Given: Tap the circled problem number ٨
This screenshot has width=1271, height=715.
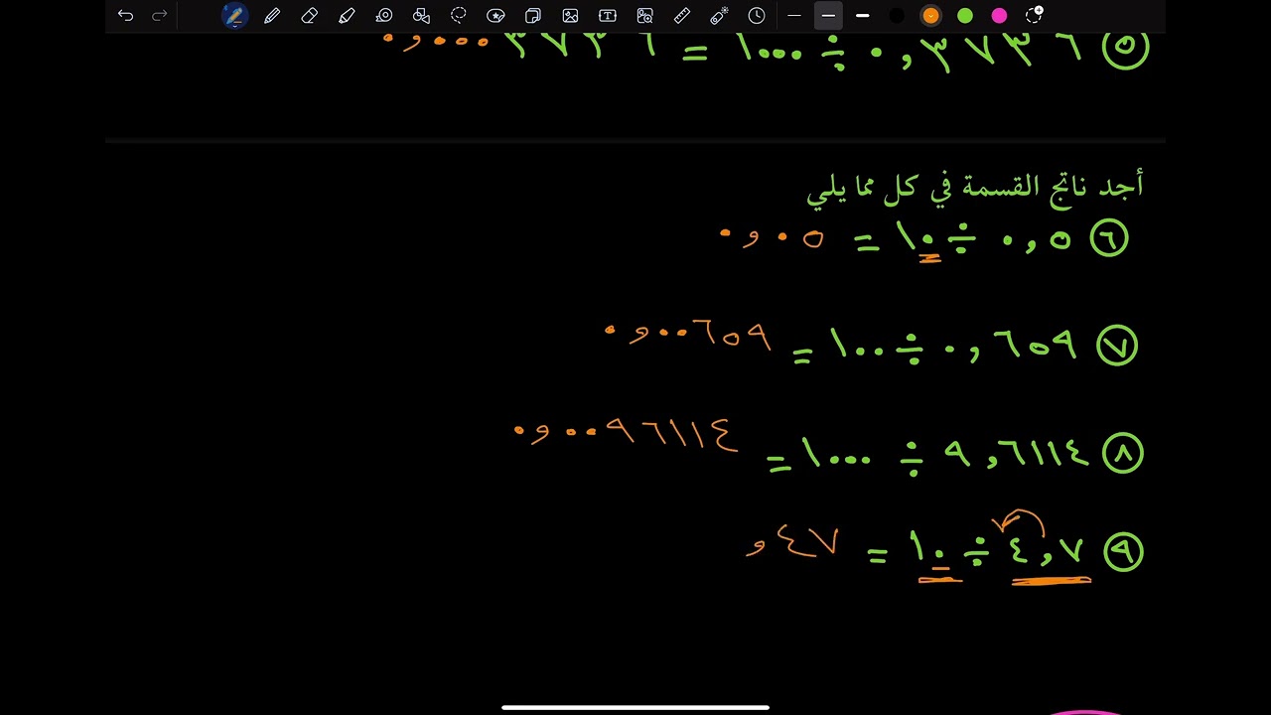Looking at the screenshot, I should click(x=1123, y=453).
